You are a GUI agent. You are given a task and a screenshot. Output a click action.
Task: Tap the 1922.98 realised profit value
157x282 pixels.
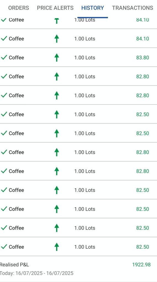click(x=141, y=265)
